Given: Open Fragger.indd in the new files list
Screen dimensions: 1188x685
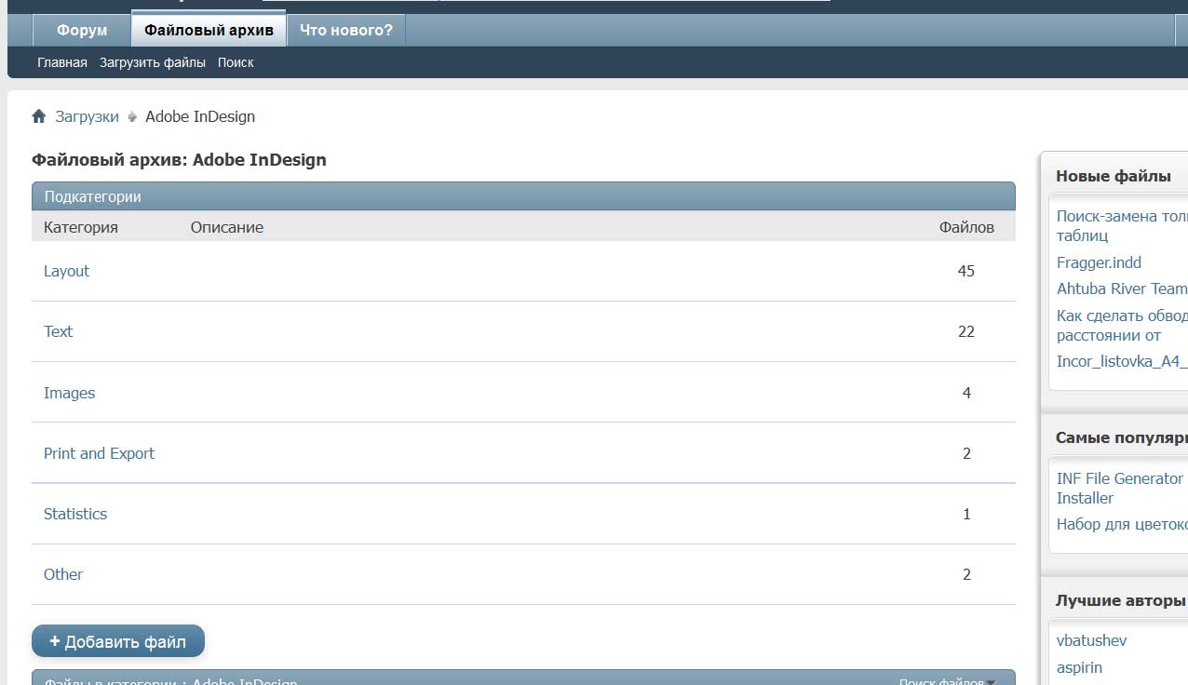Looking at the screenshot, I should point(1099,262).
